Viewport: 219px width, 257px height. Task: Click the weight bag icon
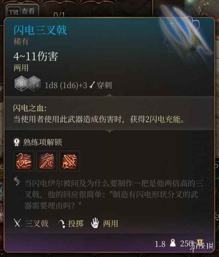172,243
